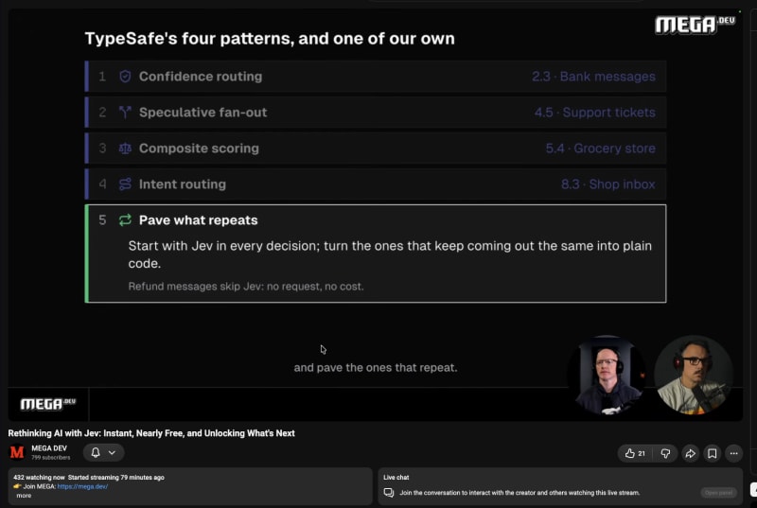757x508 pixels.
Task: Follow the https://mega.dev/ link
Action: point(82,486)
